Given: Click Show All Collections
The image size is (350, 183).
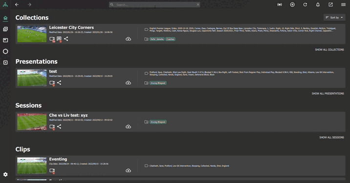Looking at the screenshot, I should [x=329, y=49].
